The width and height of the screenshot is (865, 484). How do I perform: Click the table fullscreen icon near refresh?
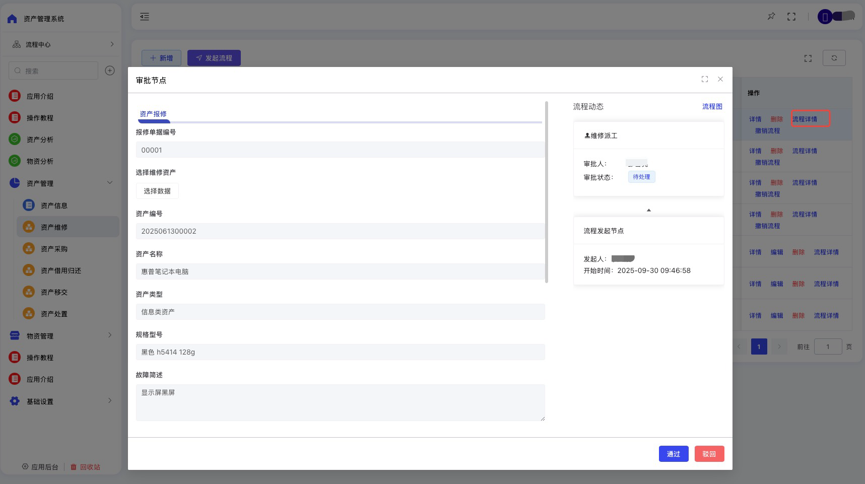point(808,58)
